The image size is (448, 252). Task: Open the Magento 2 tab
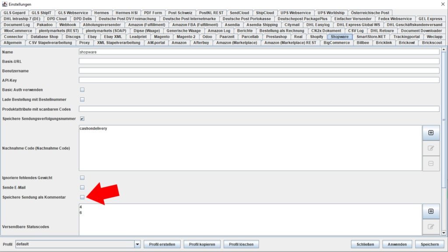point(186,37)
